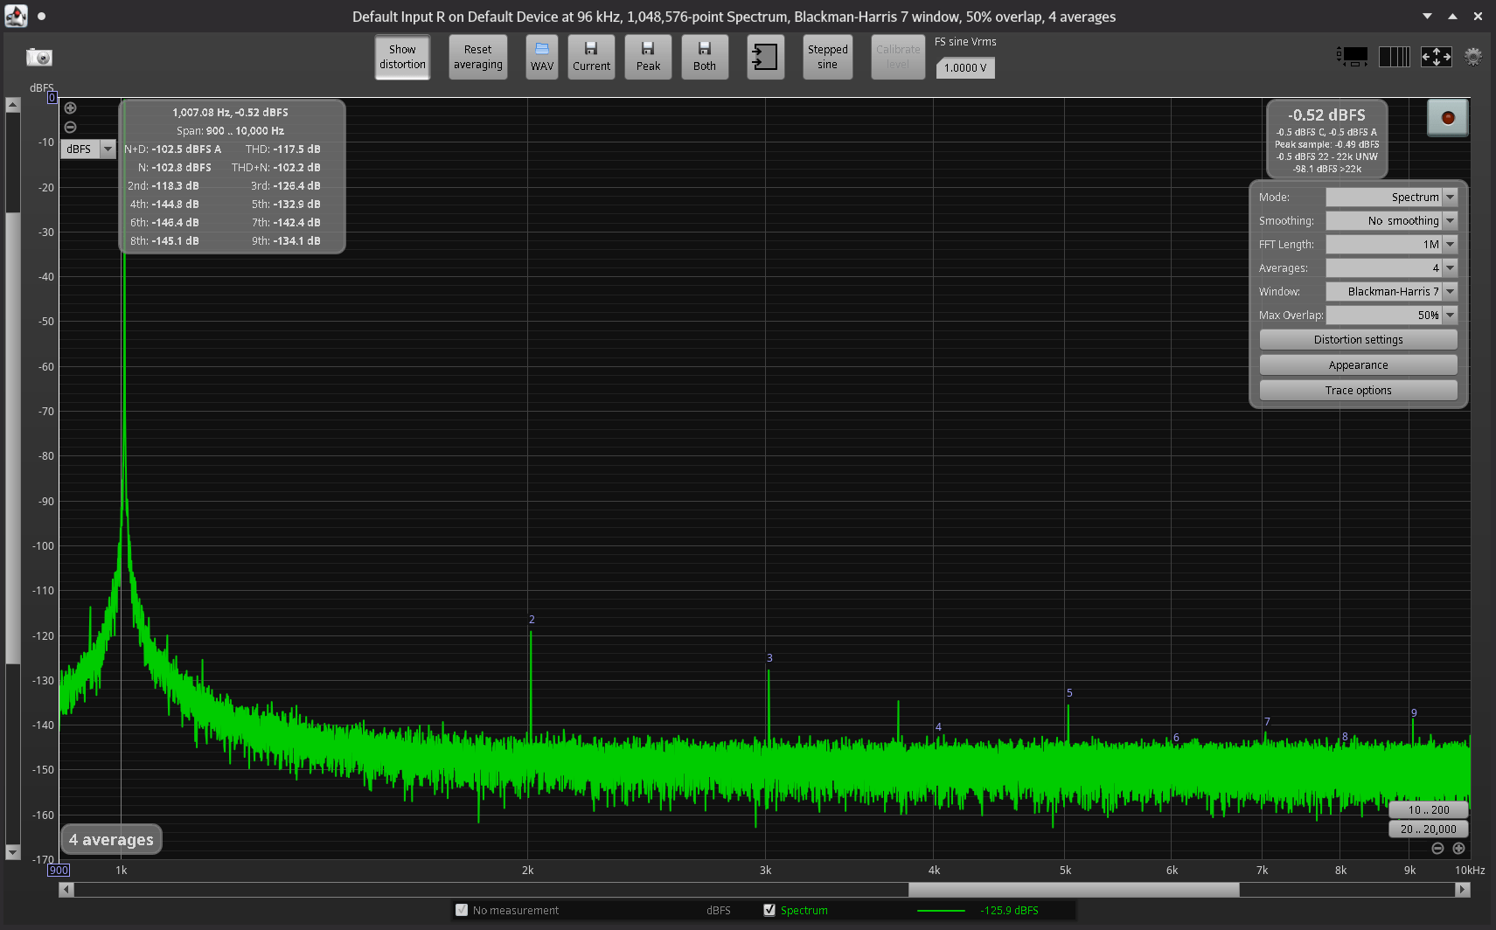Click the harmonic marker labeled 3
This screenshot has height=930, width=1496.
click(769, 658)
